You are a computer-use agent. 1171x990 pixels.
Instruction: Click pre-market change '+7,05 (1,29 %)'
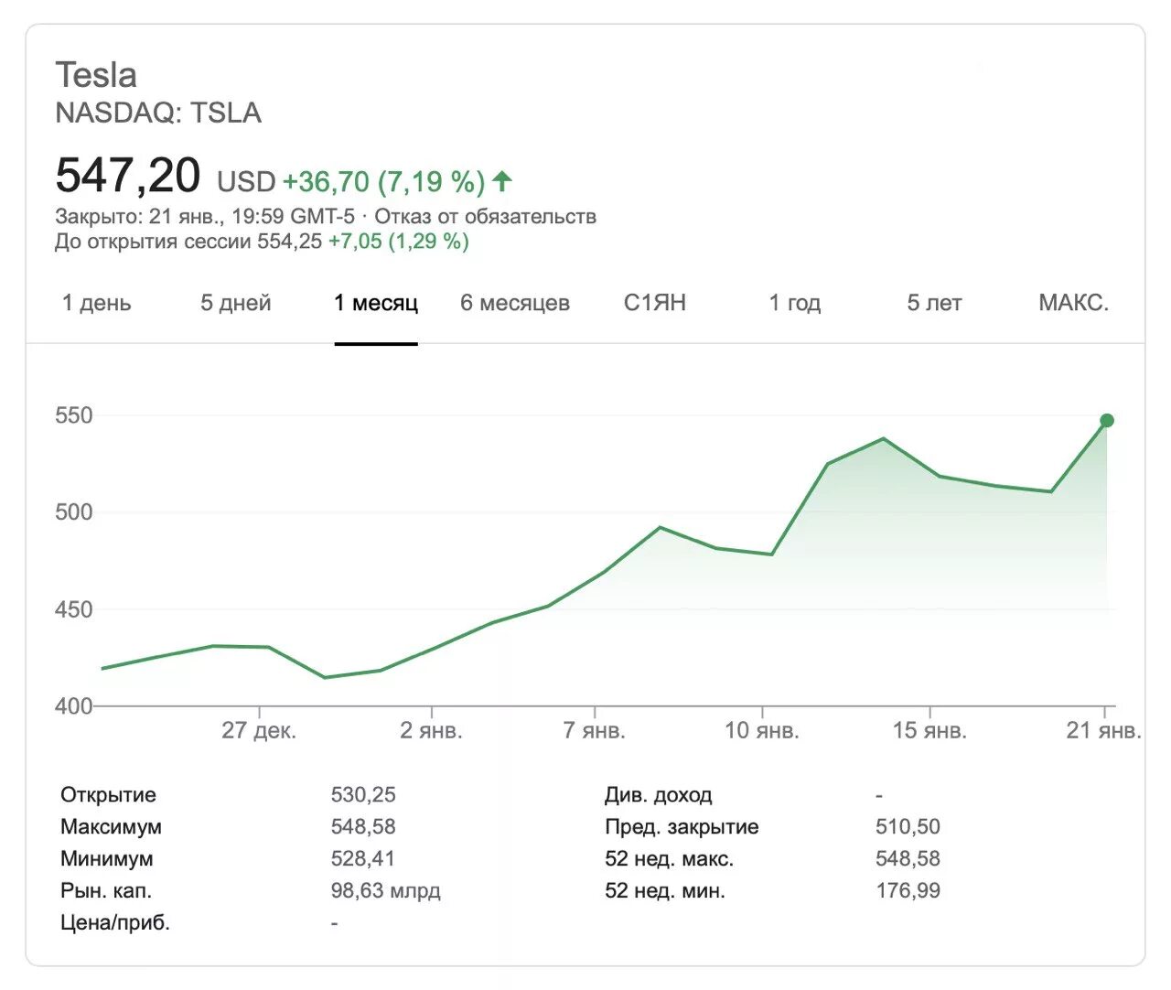click(399, 242)
